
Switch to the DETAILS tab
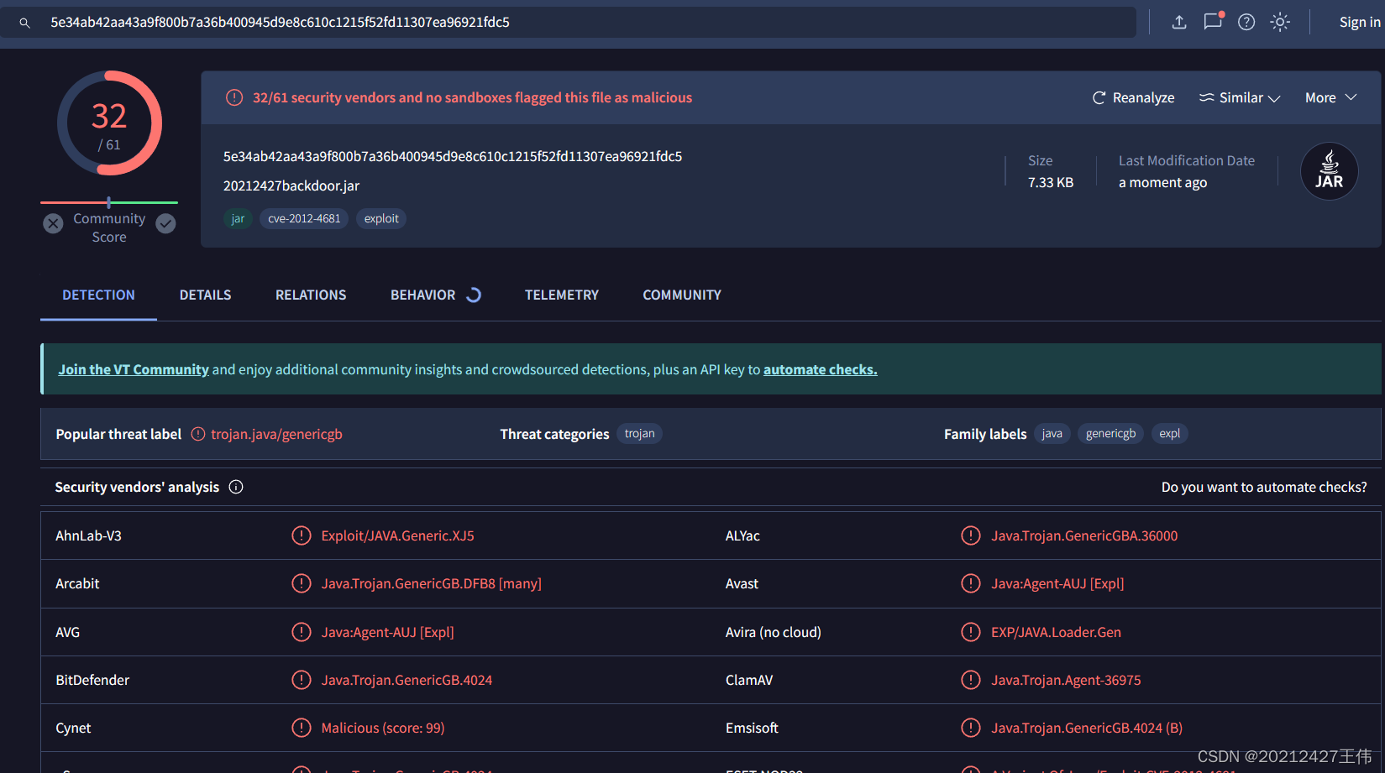pos(205,295)
